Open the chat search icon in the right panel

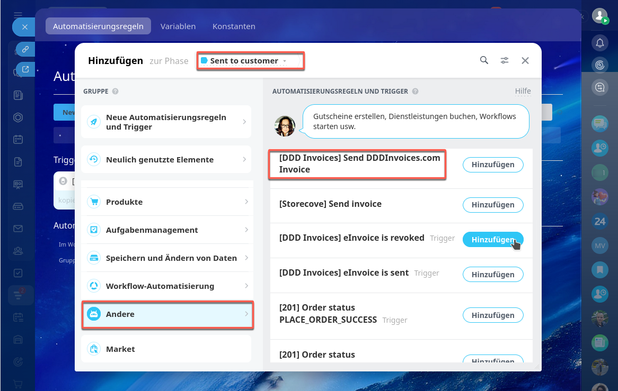click(x=600, y=87)
